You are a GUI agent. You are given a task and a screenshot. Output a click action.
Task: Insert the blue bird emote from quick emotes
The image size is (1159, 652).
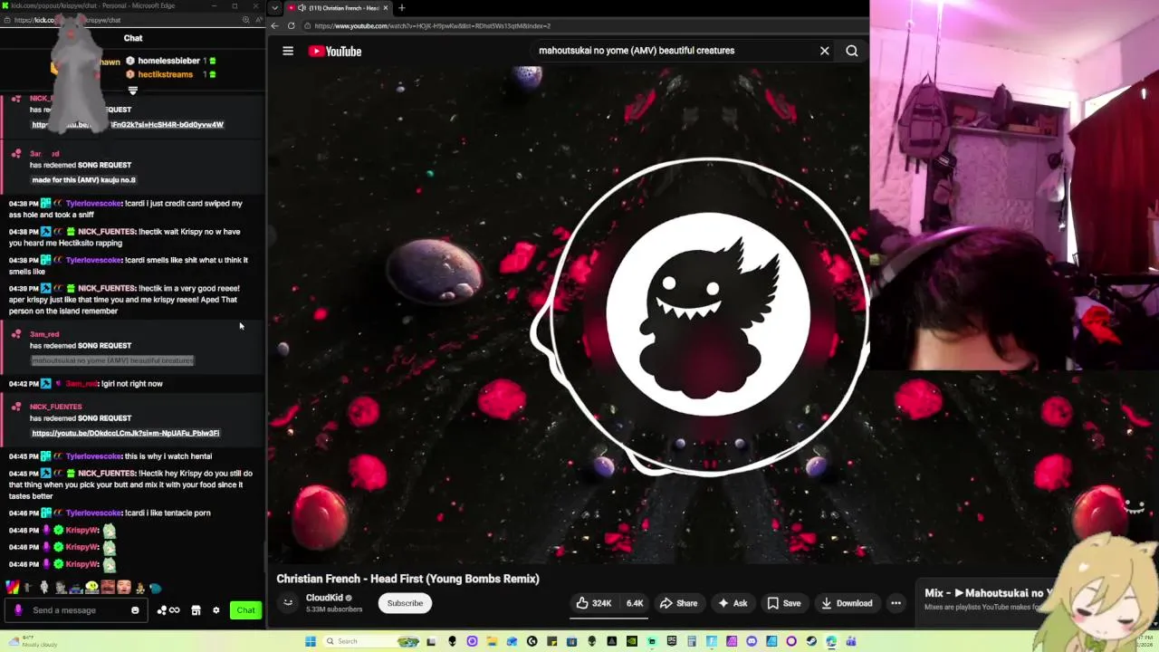click(155, 588)
